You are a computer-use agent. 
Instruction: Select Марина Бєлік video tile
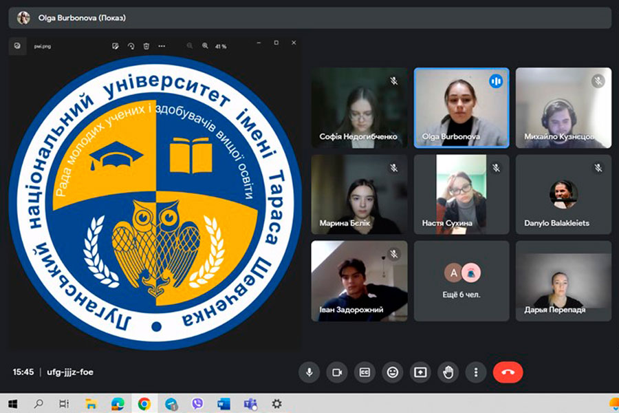(359, 194)
